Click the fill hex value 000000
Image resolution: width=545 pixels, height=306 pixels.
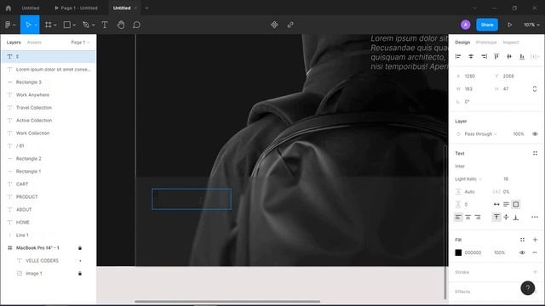coord(473,252)
